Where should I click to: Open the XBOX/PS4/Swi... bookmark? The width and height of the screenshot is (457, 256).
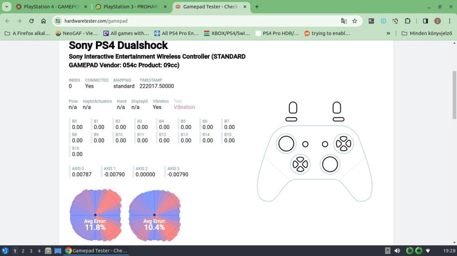point(227,34)
